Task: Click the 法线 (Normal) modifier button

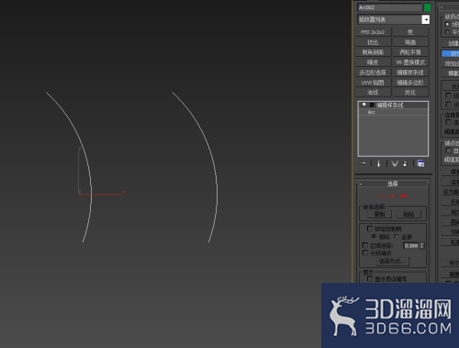Action: click(373, 93)
